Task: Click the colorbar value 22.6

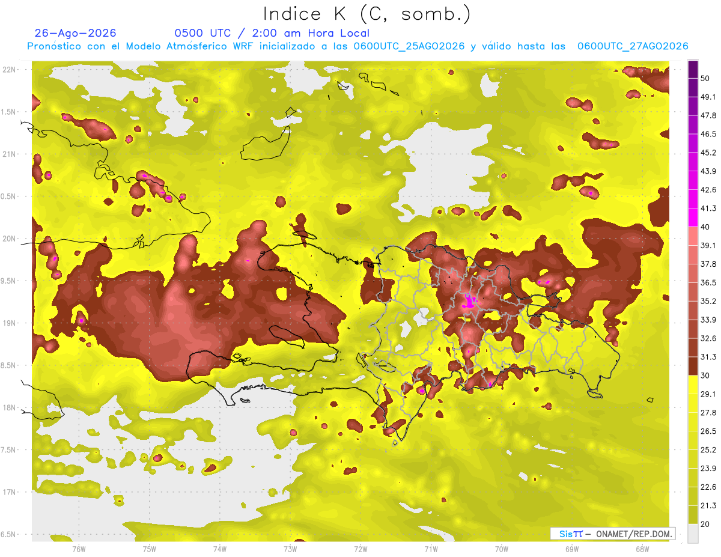Action: tap(708, 487)
